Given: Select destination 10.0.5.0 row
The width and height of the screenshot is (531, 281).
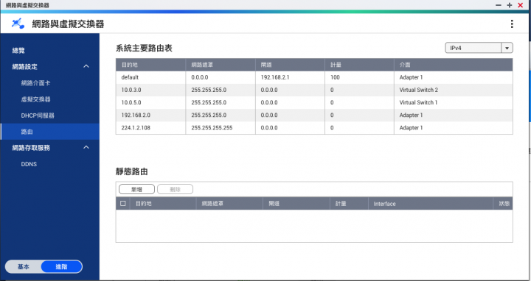Looking at the screenshot, I should 314,102.
